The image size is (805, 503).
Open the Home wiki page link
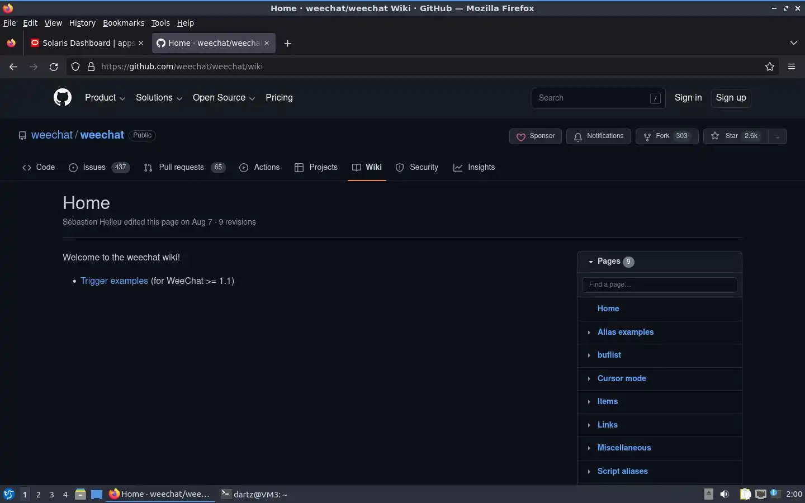(x=608, y=309)
